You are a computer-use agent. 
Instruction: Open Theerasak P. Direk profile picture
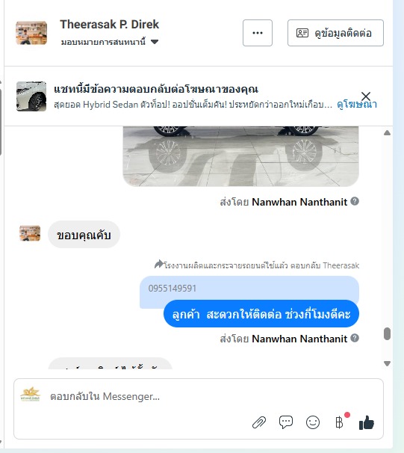tap(31, 33)
